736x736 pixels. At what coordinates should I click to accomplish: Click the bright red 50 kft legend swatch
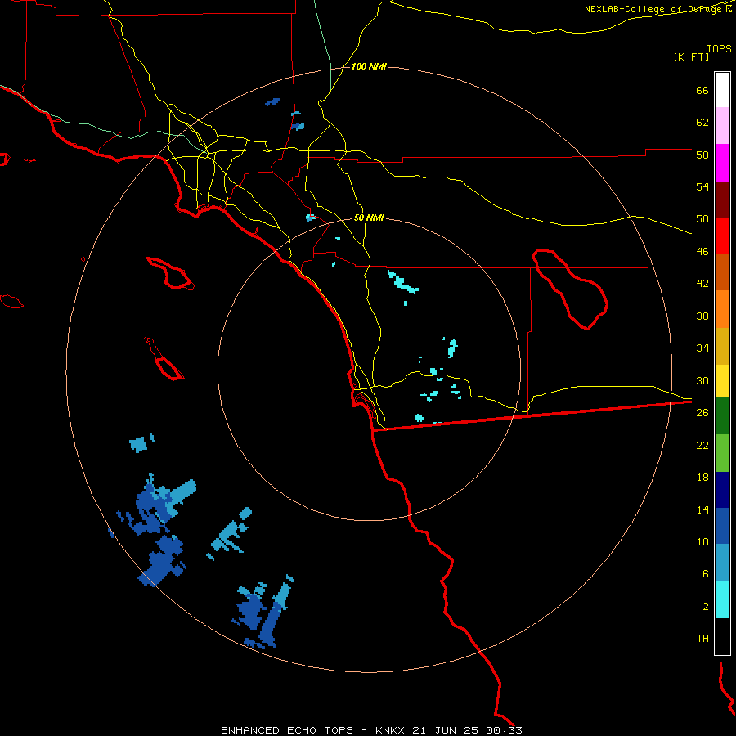pyautogui.click(x=722, y=236)
